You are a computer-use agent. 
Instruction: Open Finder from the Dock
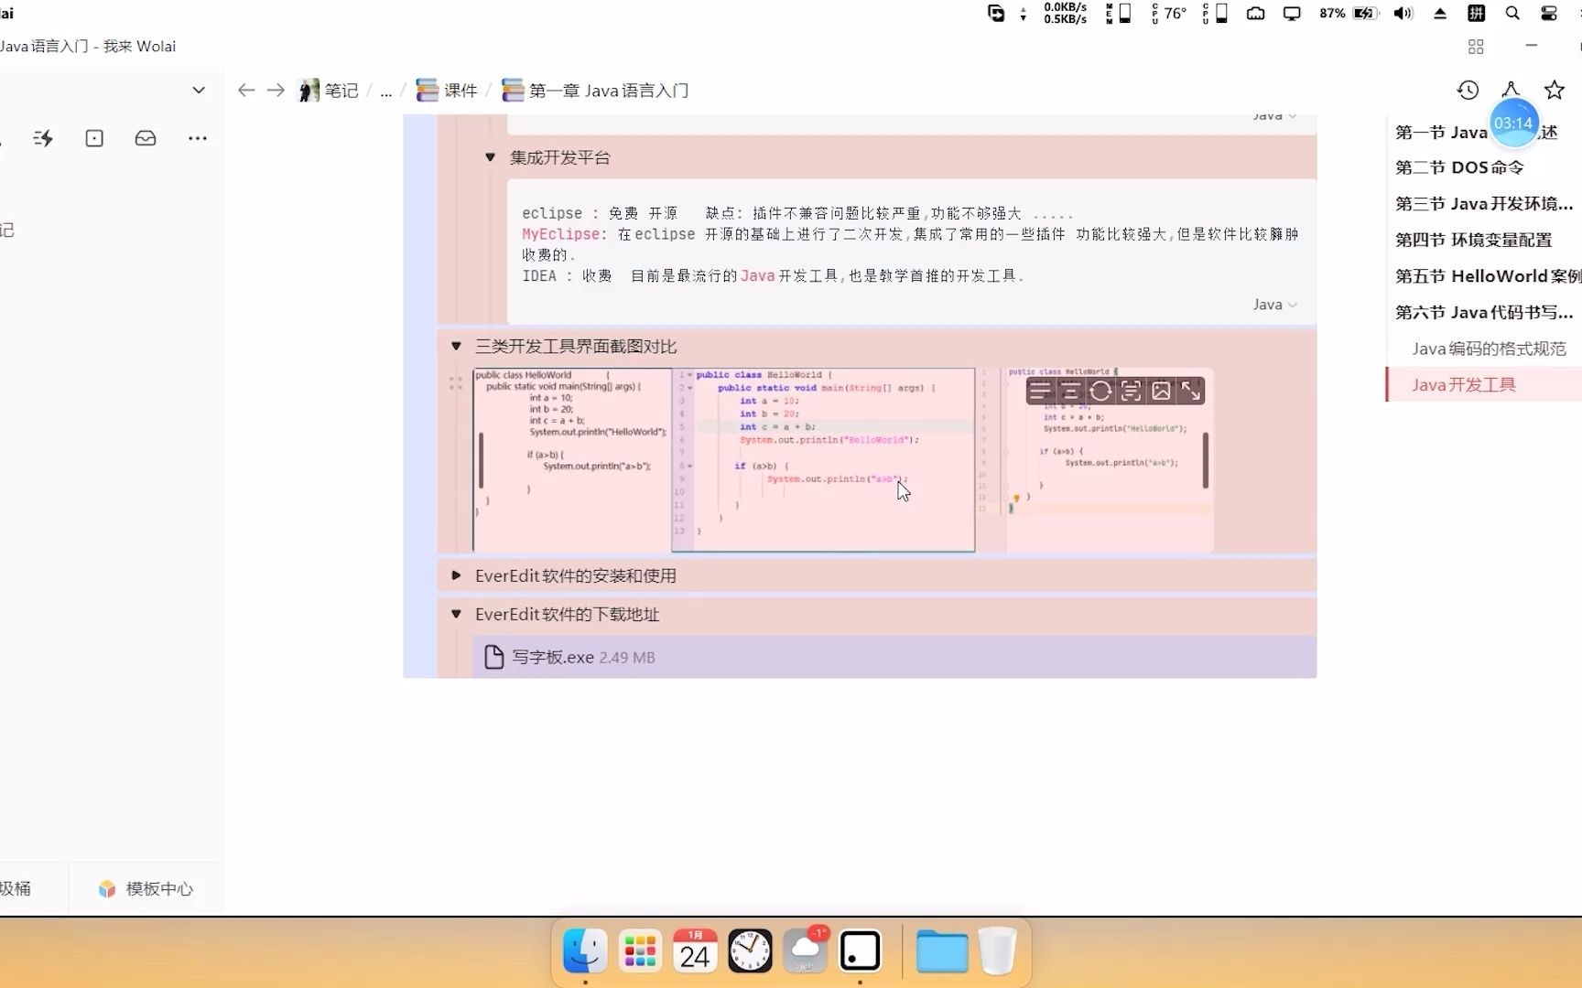click(x=584, y=951)
